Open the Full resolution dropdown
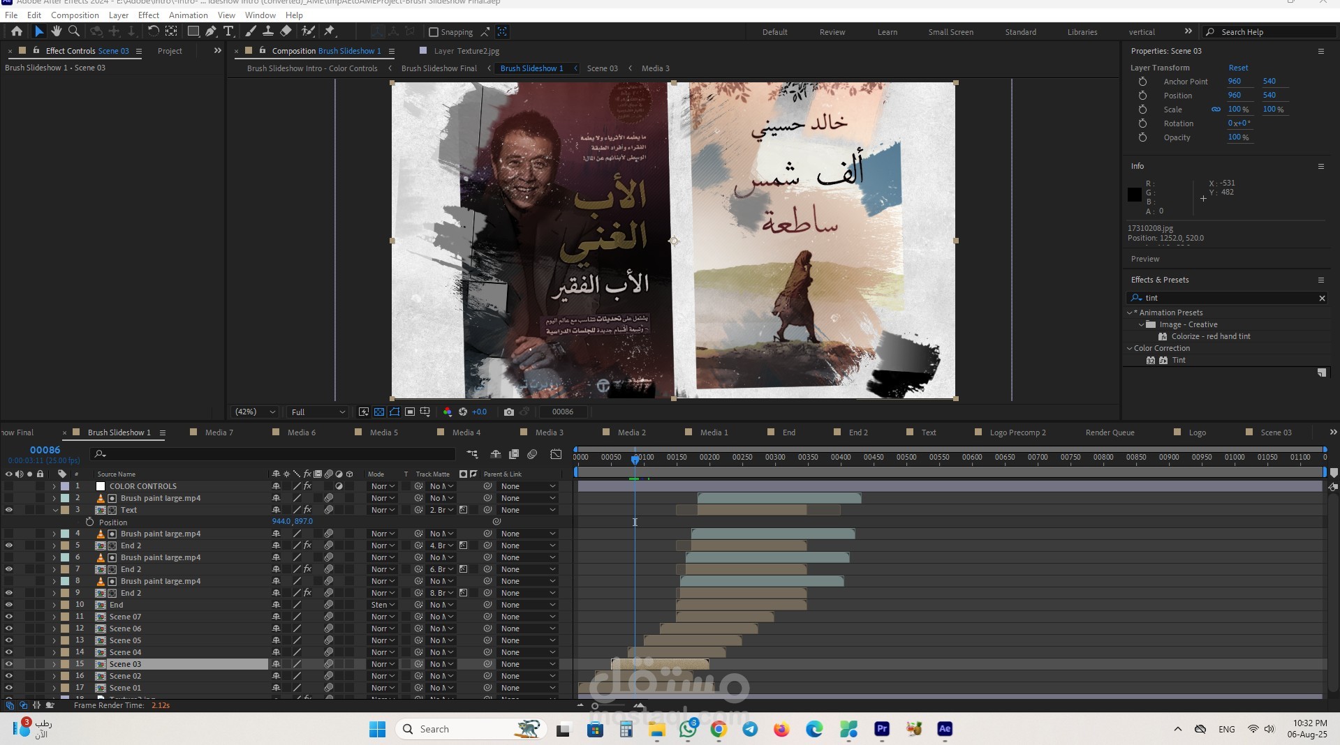 [x=318, y=412]
